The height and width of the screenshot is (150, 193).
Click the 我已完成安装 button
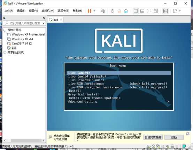(x=153, y=137)
